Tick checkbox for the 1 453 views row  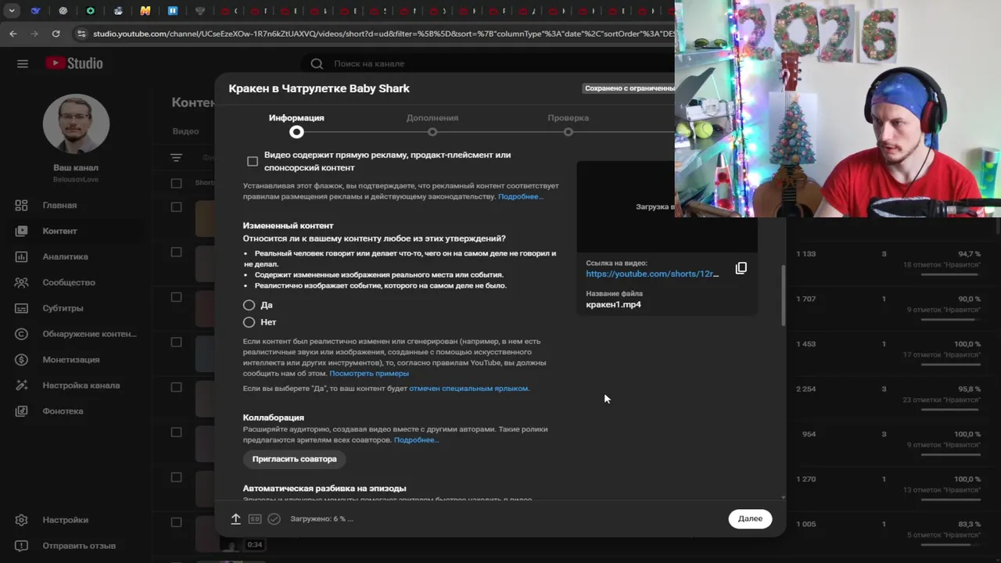pos(176,342)
